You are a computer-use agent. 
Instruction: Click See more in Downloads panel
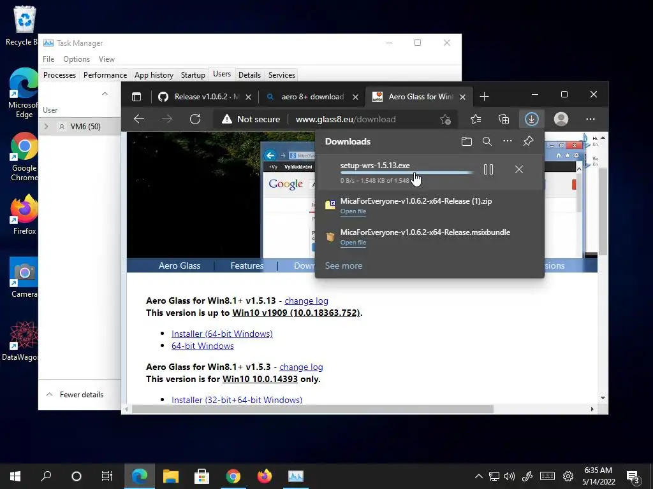click(344, 266)
